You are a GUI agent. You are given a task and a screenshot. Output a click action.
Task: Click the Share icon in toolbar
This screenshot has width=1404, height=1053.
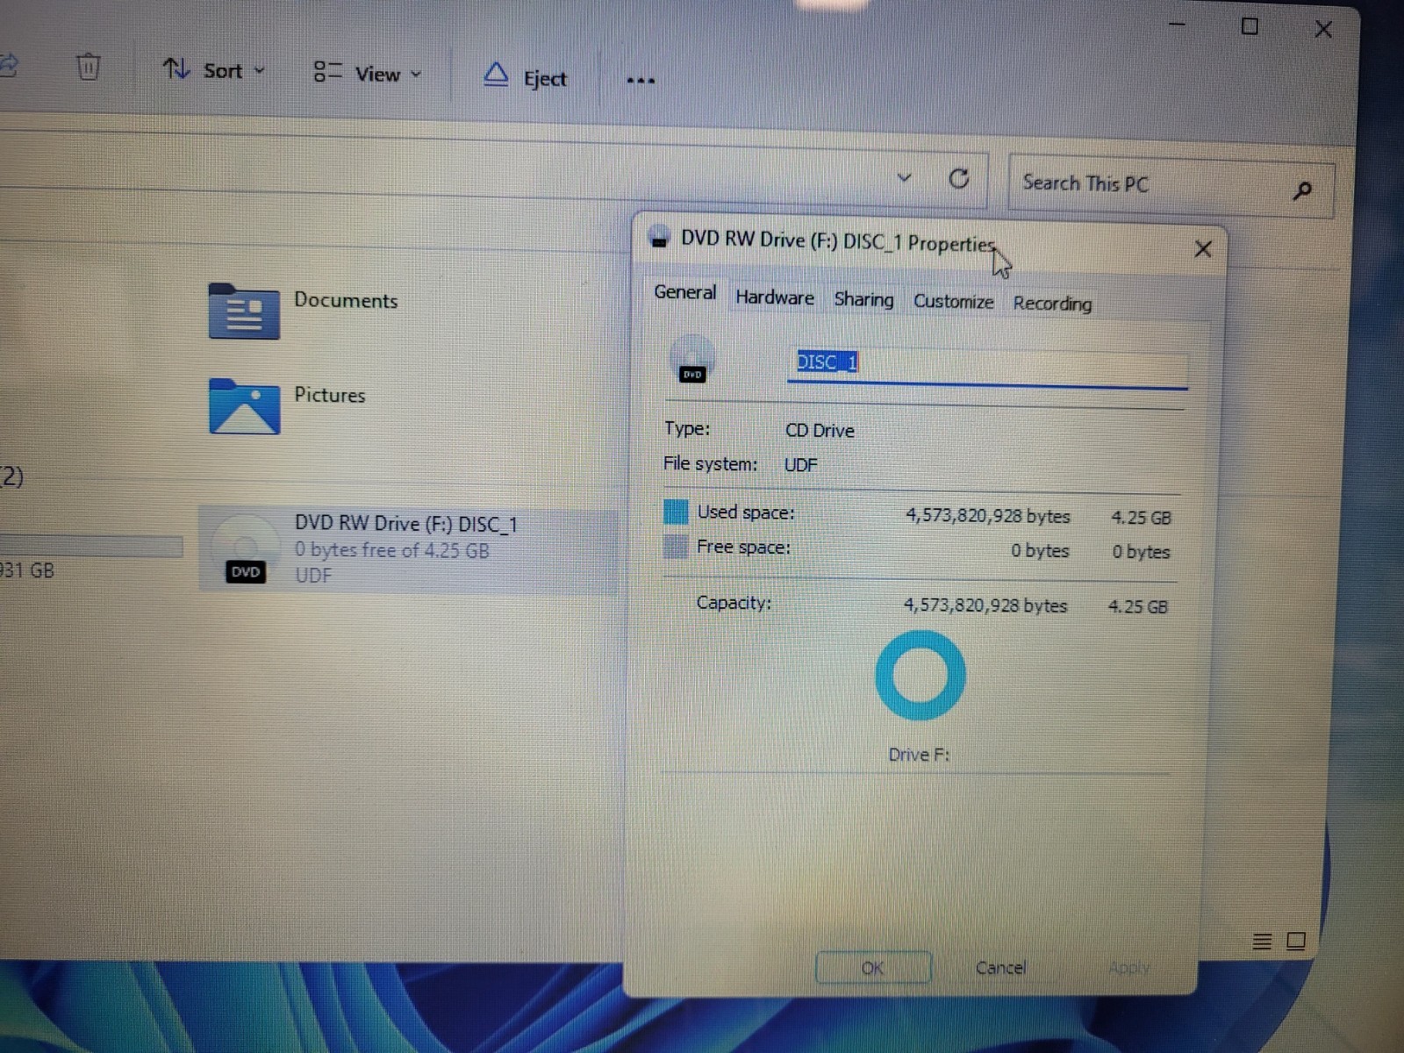pyautogui.click(x=9, y=65)
